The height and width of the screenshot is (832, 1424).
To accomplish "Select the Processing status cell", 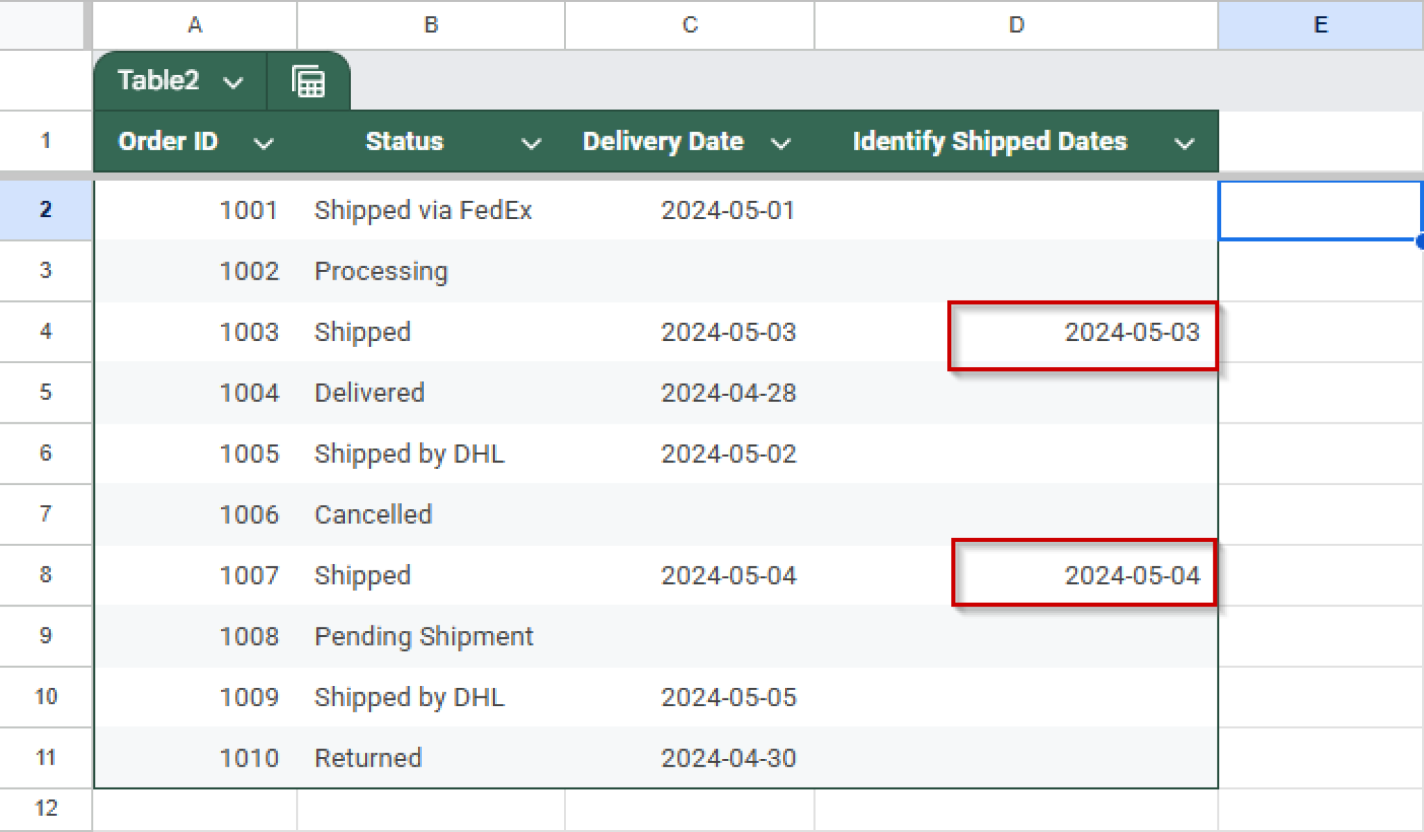I will tap(381, 271).
